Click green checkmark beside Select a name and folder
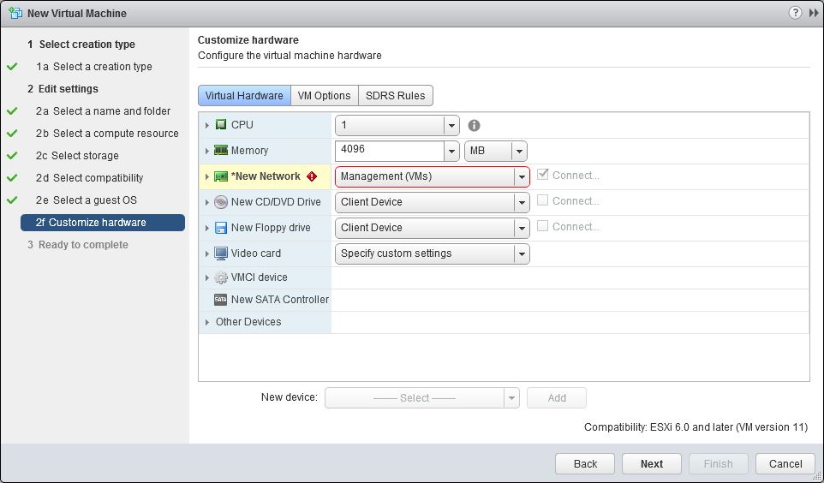This screenshot has width=824, height=483. coord(12,111)
